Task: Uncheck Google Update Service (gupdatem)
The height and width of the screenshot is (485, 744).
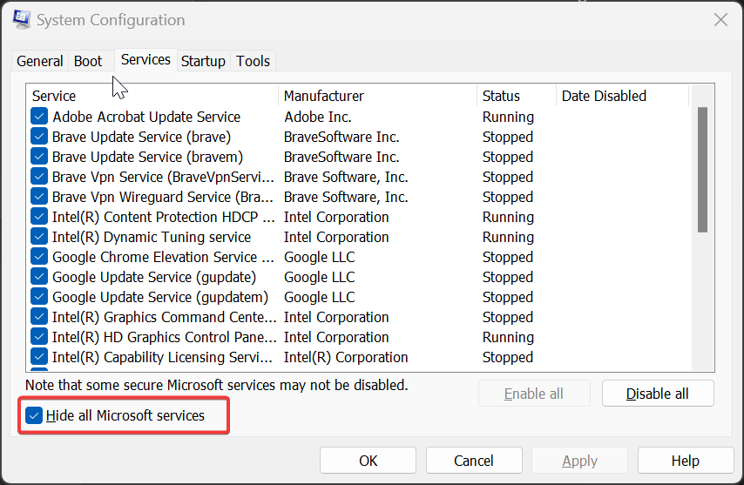Action: (39, 297)
